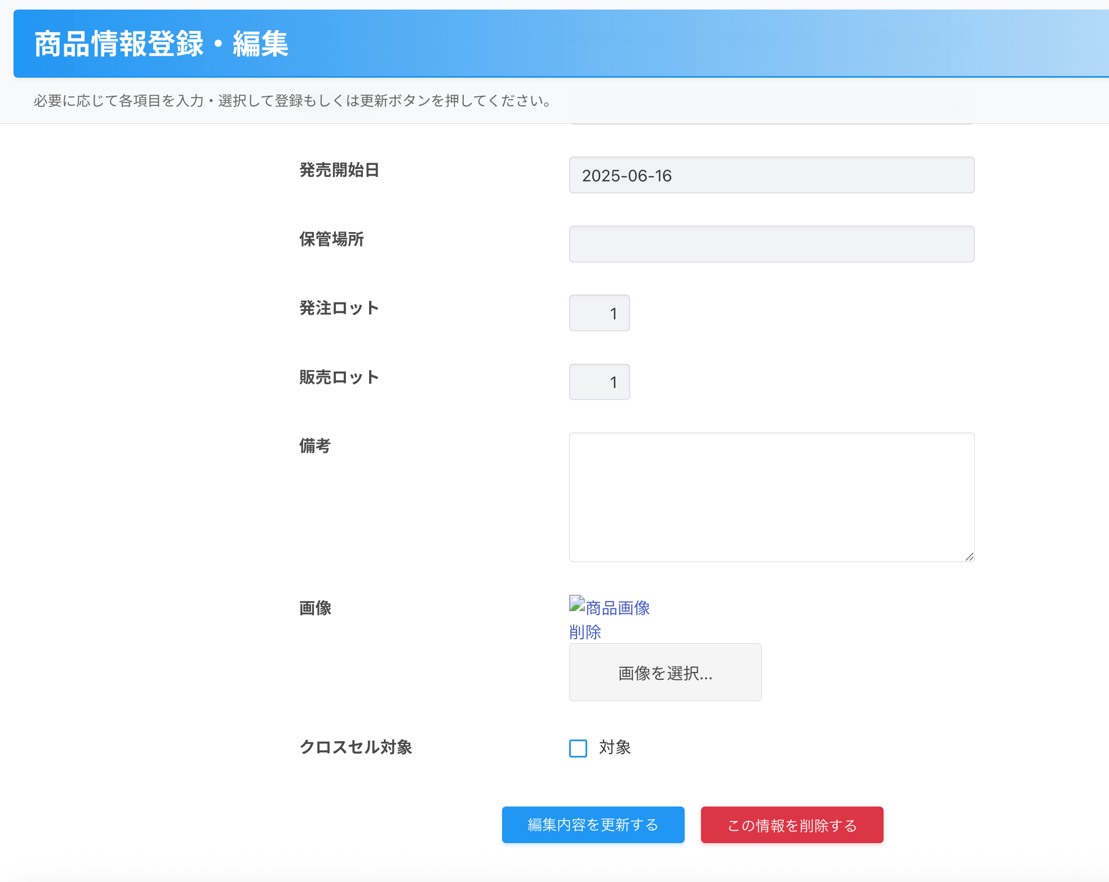Open the 商品画像 link text

tap(618, 608)
